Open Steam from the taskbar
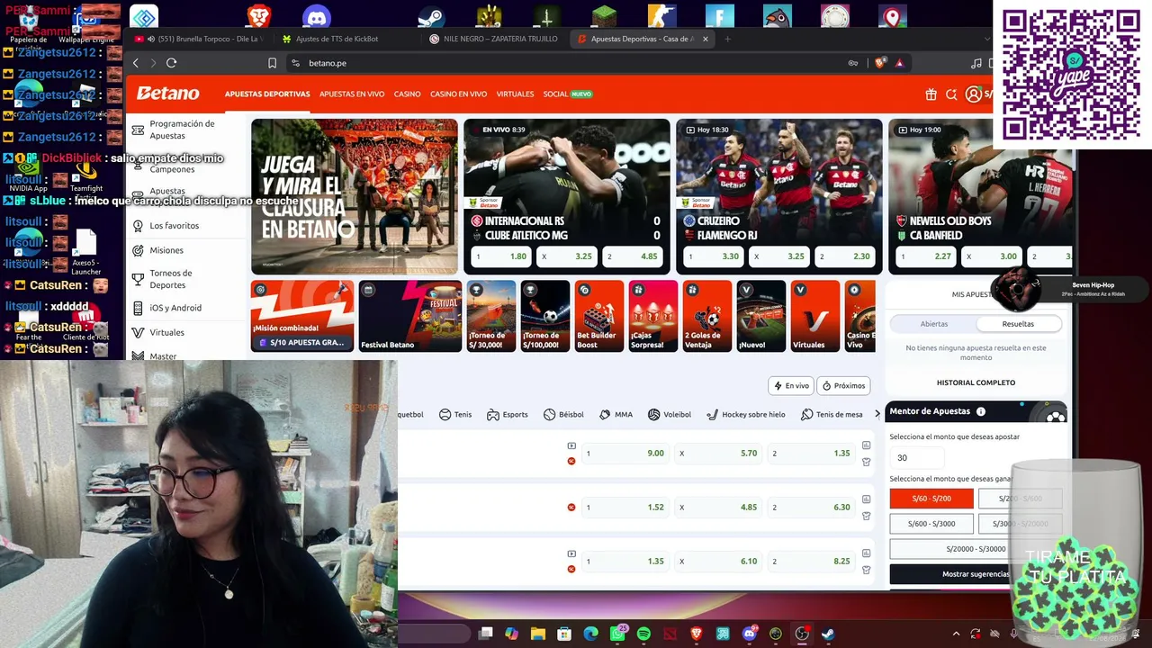 pyautogui.click(x=827, y=634)
